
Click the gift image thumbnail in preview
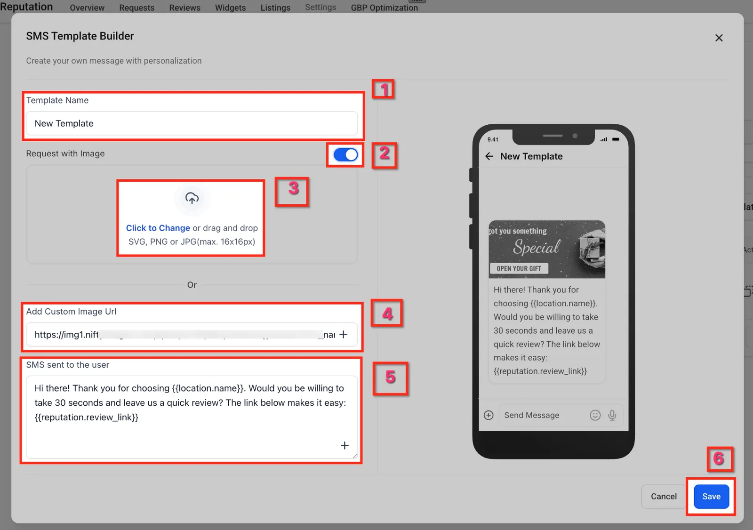tap(547, 249)
